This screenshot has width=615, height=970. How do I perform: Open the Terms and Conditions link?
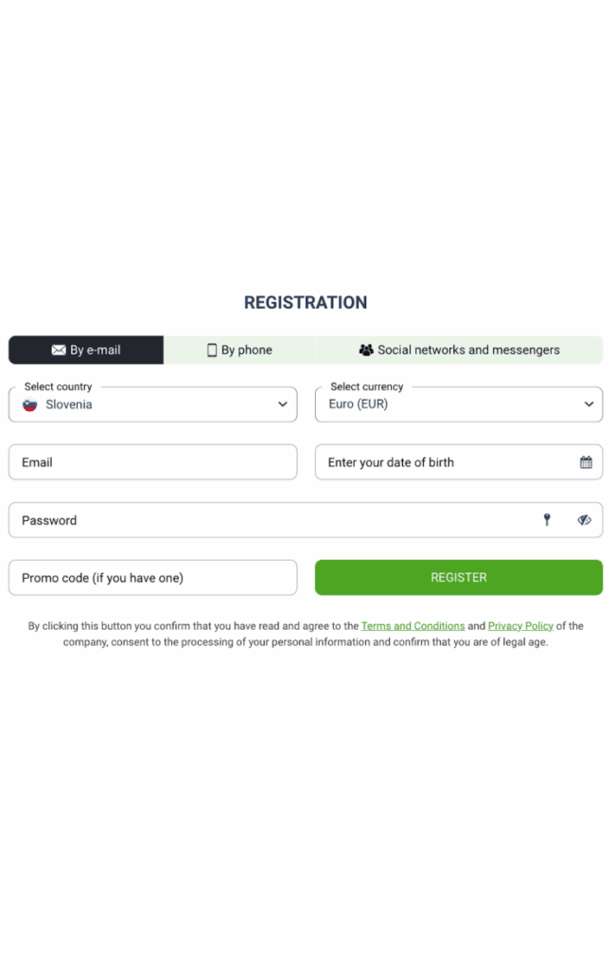pyautogui.click(x=413, y=626)
